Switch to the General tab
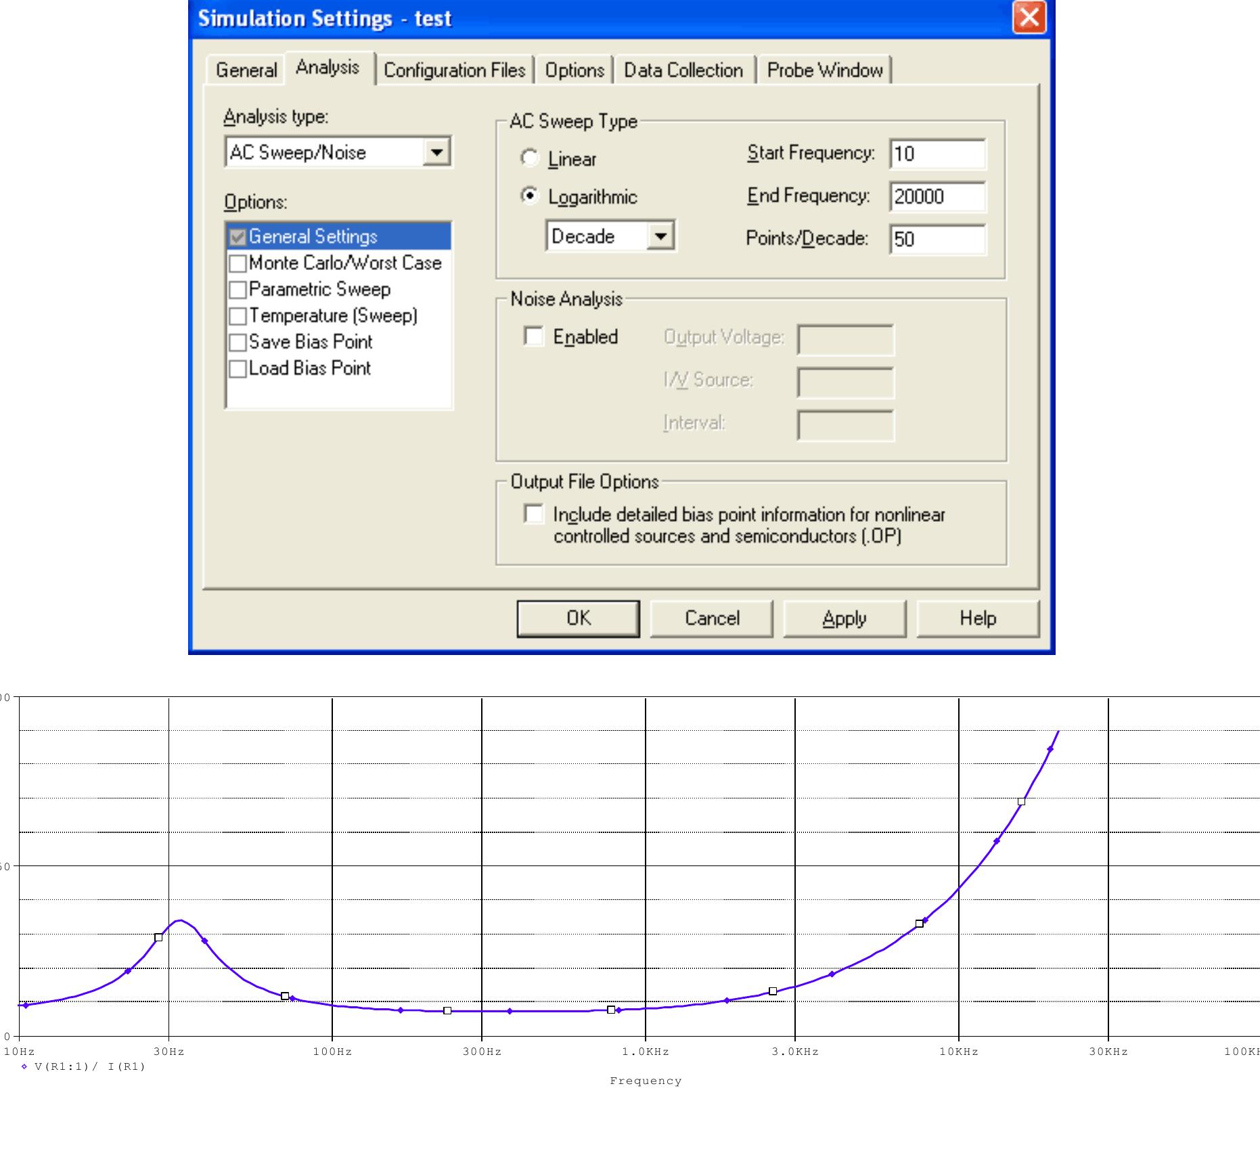 (x=246, y=70)
